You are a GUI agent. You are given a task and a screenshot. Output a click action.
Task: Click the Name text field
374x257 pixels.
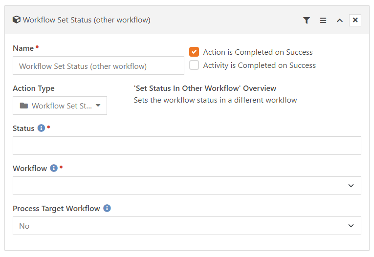coord(98,66)
